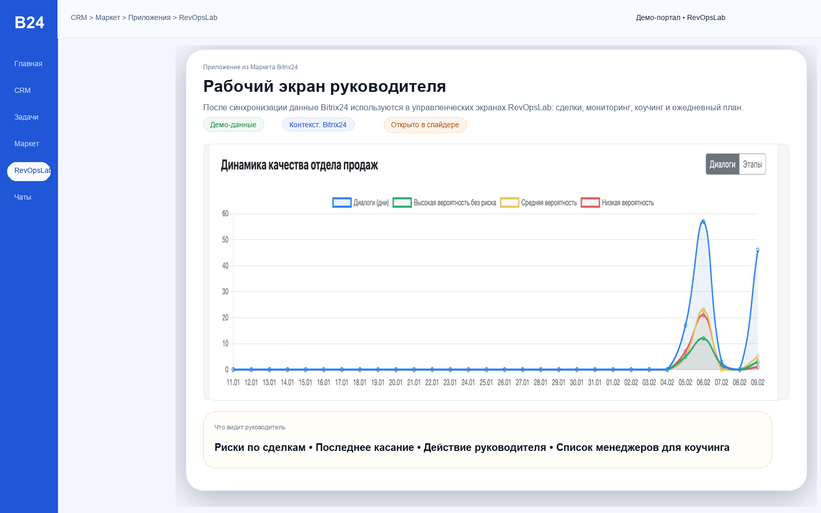The image size is (821, 513).
Task: Click the x-axis date label 20.01
Action: point(396,383)
